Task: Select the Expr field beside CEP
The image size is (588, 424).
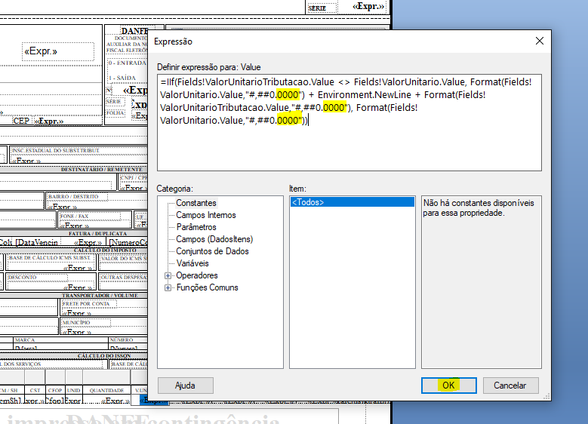Action: 49,121
